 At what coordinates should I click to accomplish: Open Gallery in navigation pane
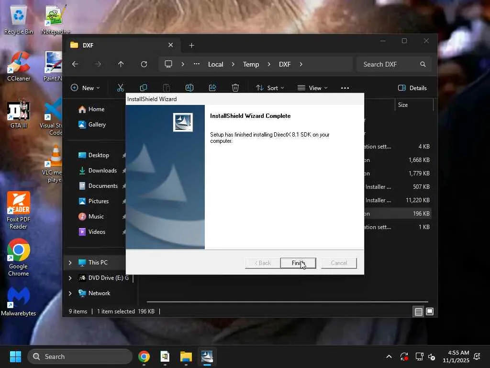point(97,125)
